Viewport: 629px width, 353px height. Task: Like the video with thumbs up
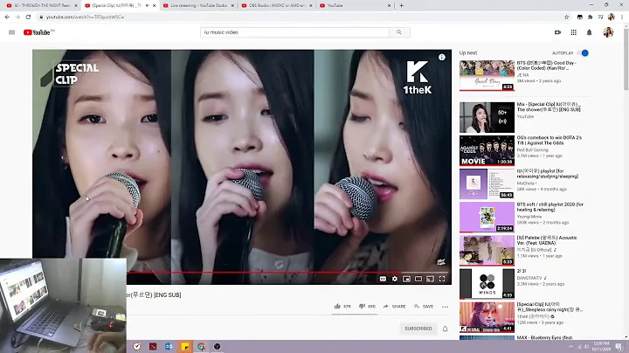342,307
